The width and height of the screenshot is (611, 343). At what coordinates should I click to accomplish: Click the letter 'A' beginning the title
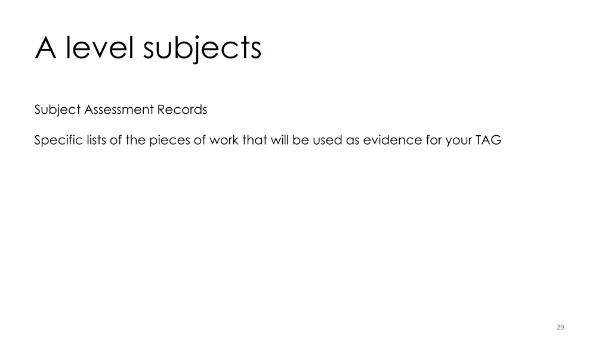pyautogui.click(x=47, y=48)
